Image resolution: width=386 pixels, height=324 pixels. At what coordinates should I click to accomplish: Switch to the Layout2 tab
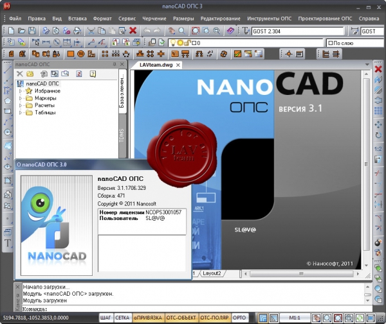click(x=212, y=273)
